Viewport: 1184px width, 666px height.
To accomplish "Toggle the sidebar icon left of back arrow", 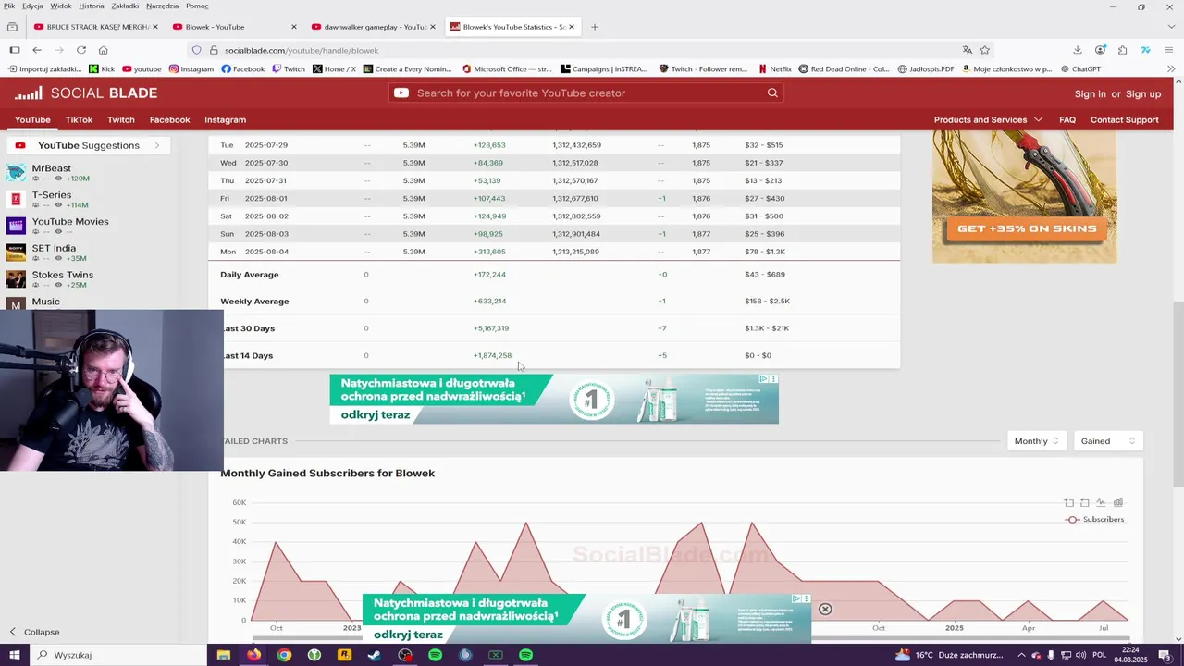I will pyautogui.click(x=15, y=50).
